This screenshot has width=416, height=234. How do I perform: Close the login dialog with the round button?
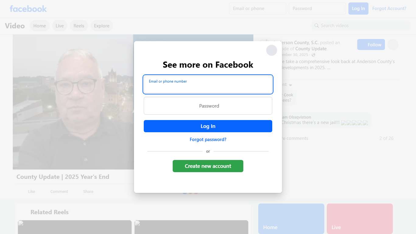[x=272, y=50]
